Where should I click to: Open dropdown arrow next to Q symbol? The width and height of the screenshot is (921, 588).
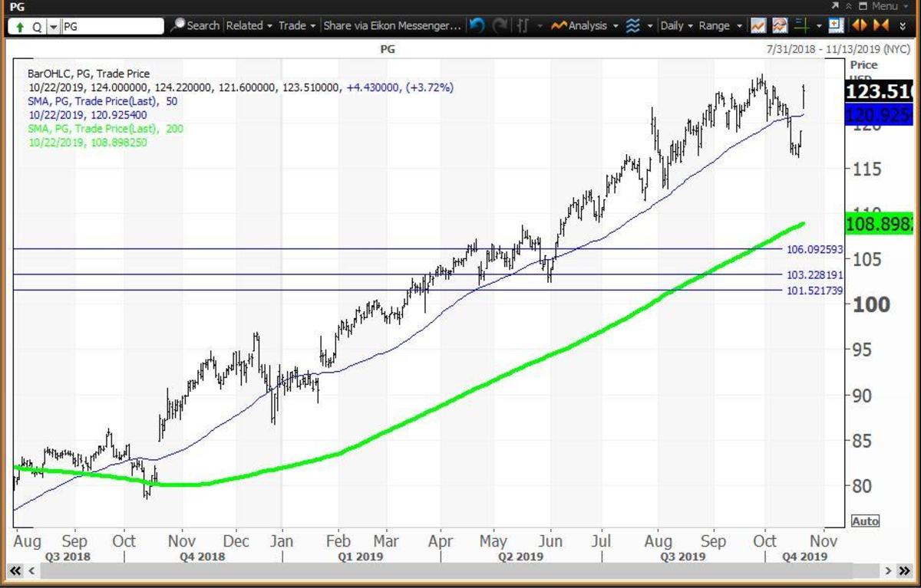pos(53,26)
